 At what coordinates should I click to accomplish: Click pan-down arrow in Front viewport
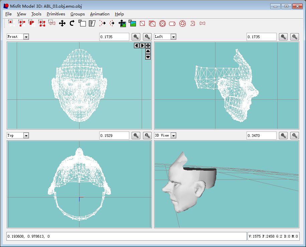[x=148, y=57]
